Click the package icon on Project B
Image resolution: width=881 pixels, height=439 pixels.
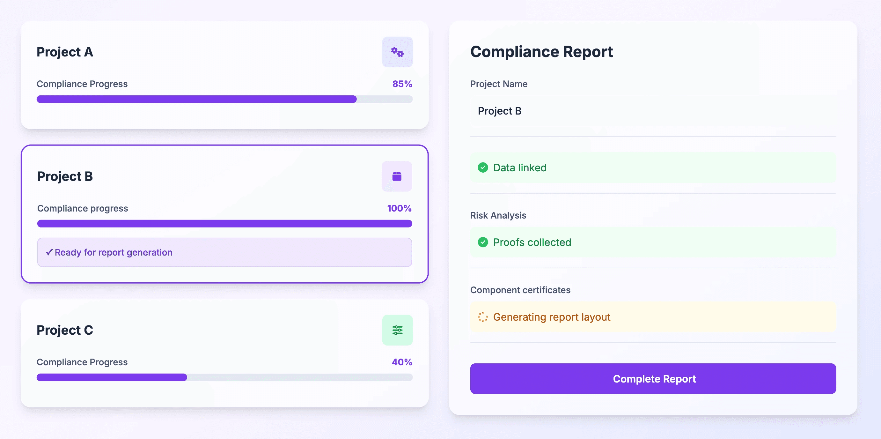397,176
